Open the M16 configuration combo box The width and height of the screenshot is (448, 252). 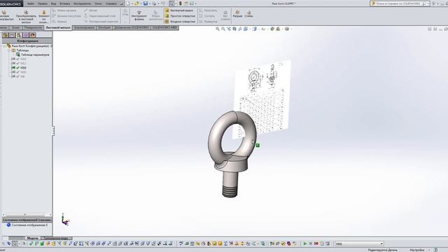(x=359, y=244)
